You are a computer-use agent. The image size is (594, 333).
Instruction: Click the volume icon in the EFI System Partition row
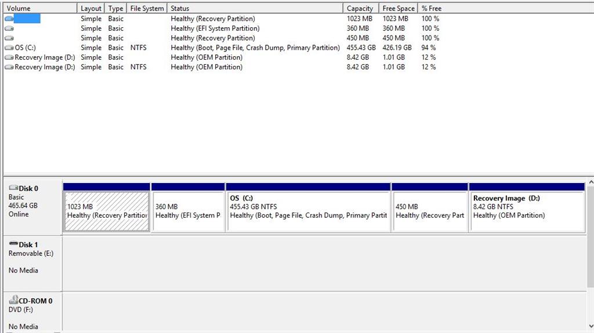(9, 28)
